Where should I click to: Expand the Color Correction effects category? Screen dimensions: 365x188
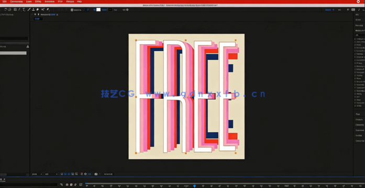[355, 60]
